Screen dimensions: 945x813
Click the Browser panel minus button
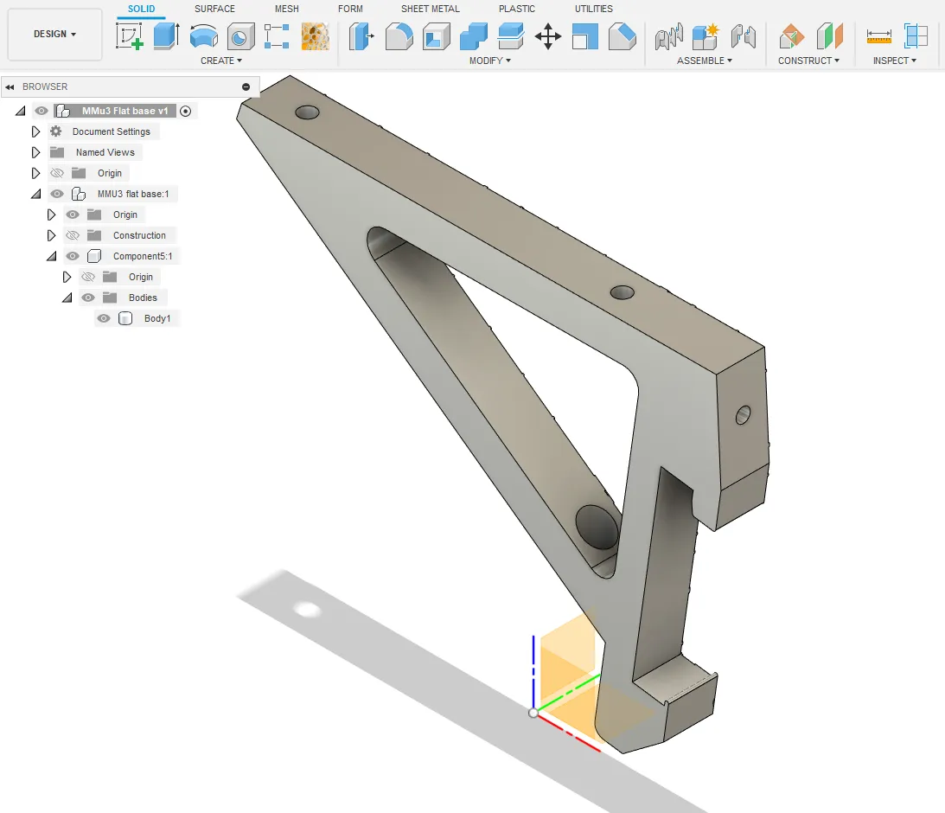[246, 86]
